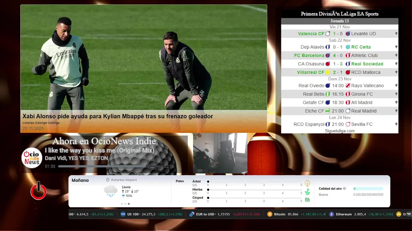Click the rain cloud weather icon
412x231 pixels.
coord(111,191)
